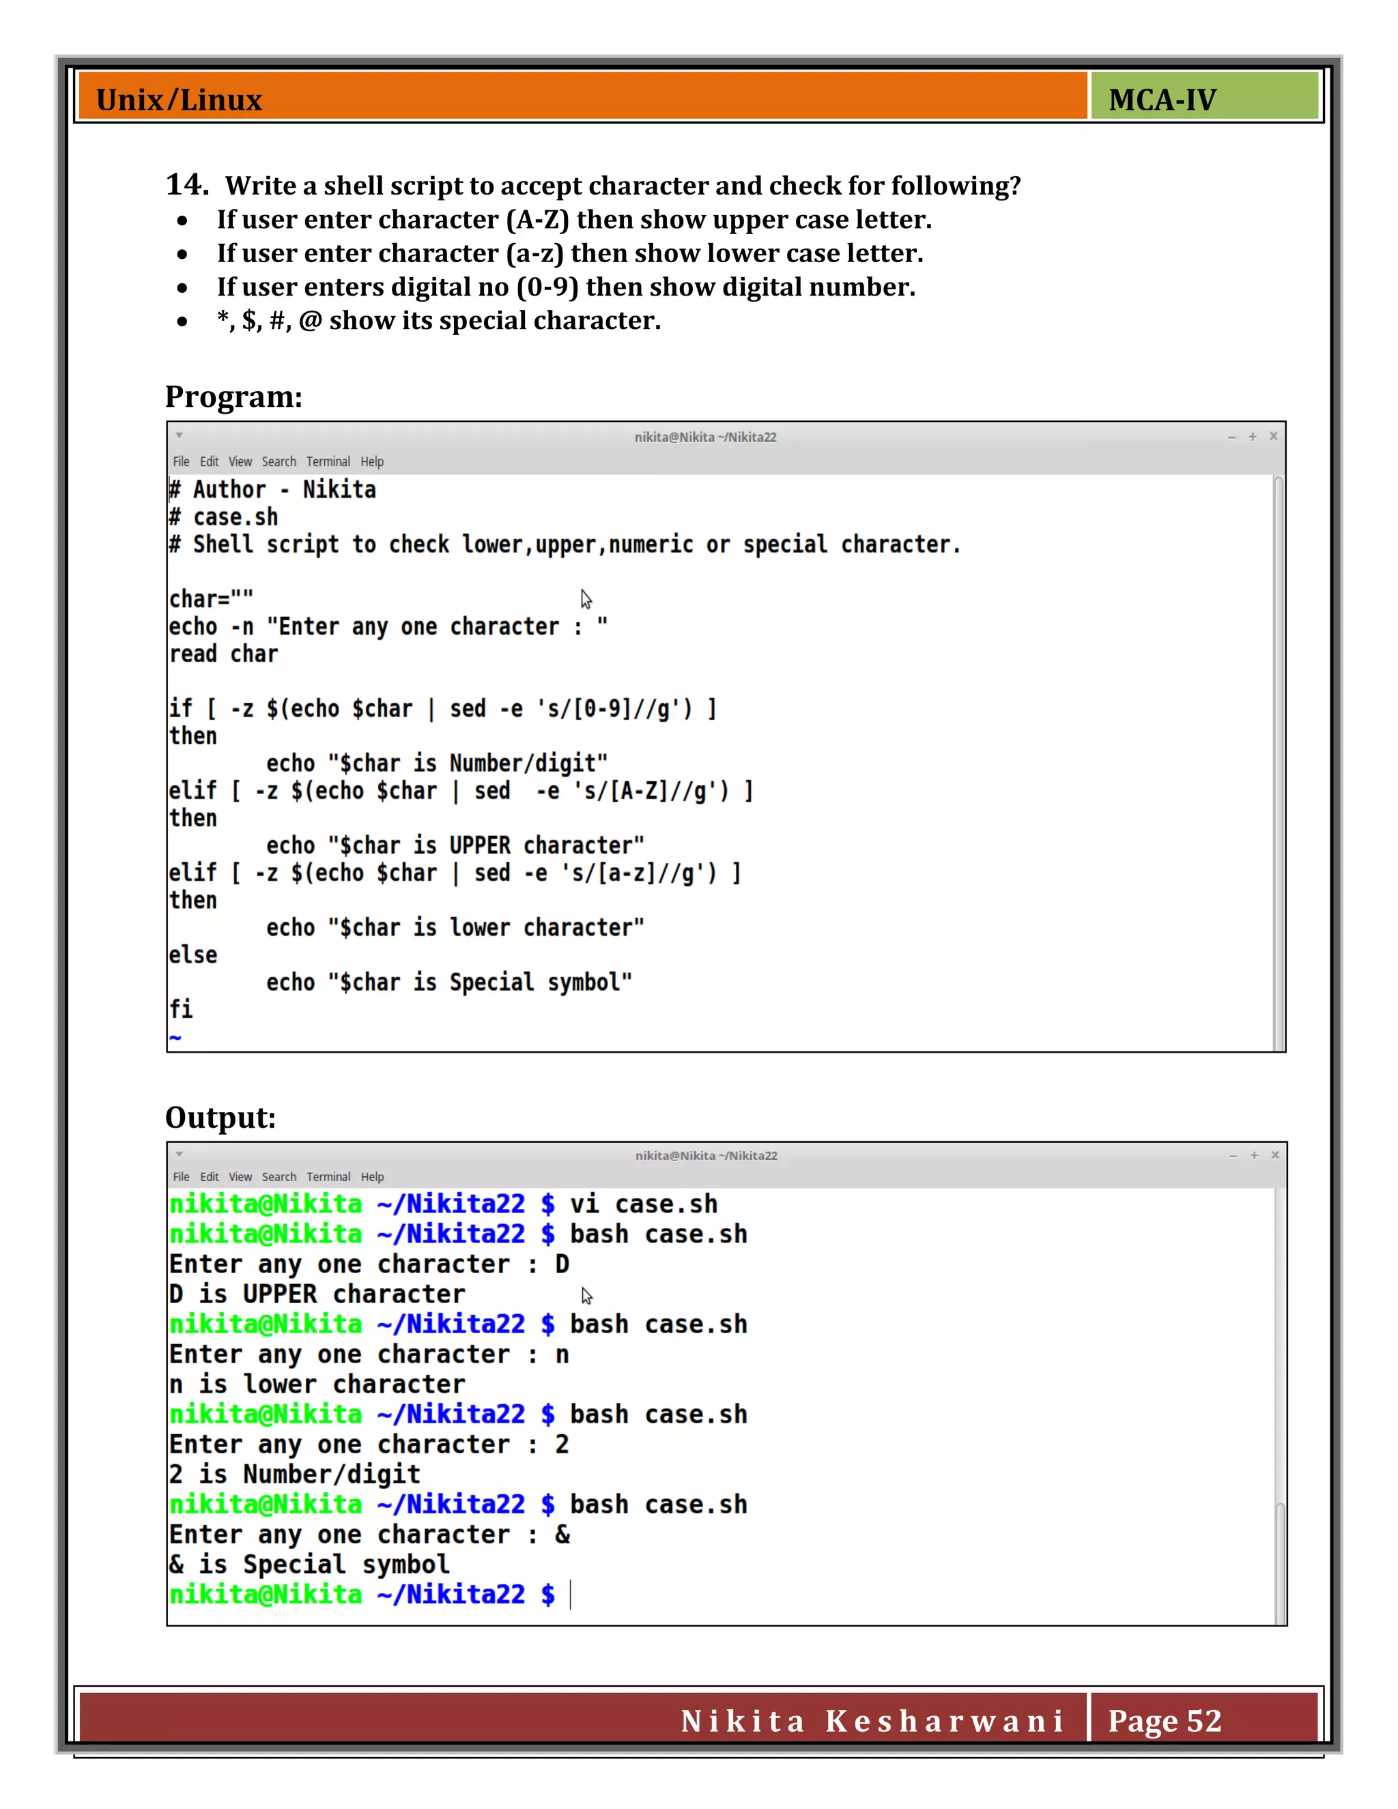Click the final empty prompt with cursor

(370, 1595)
